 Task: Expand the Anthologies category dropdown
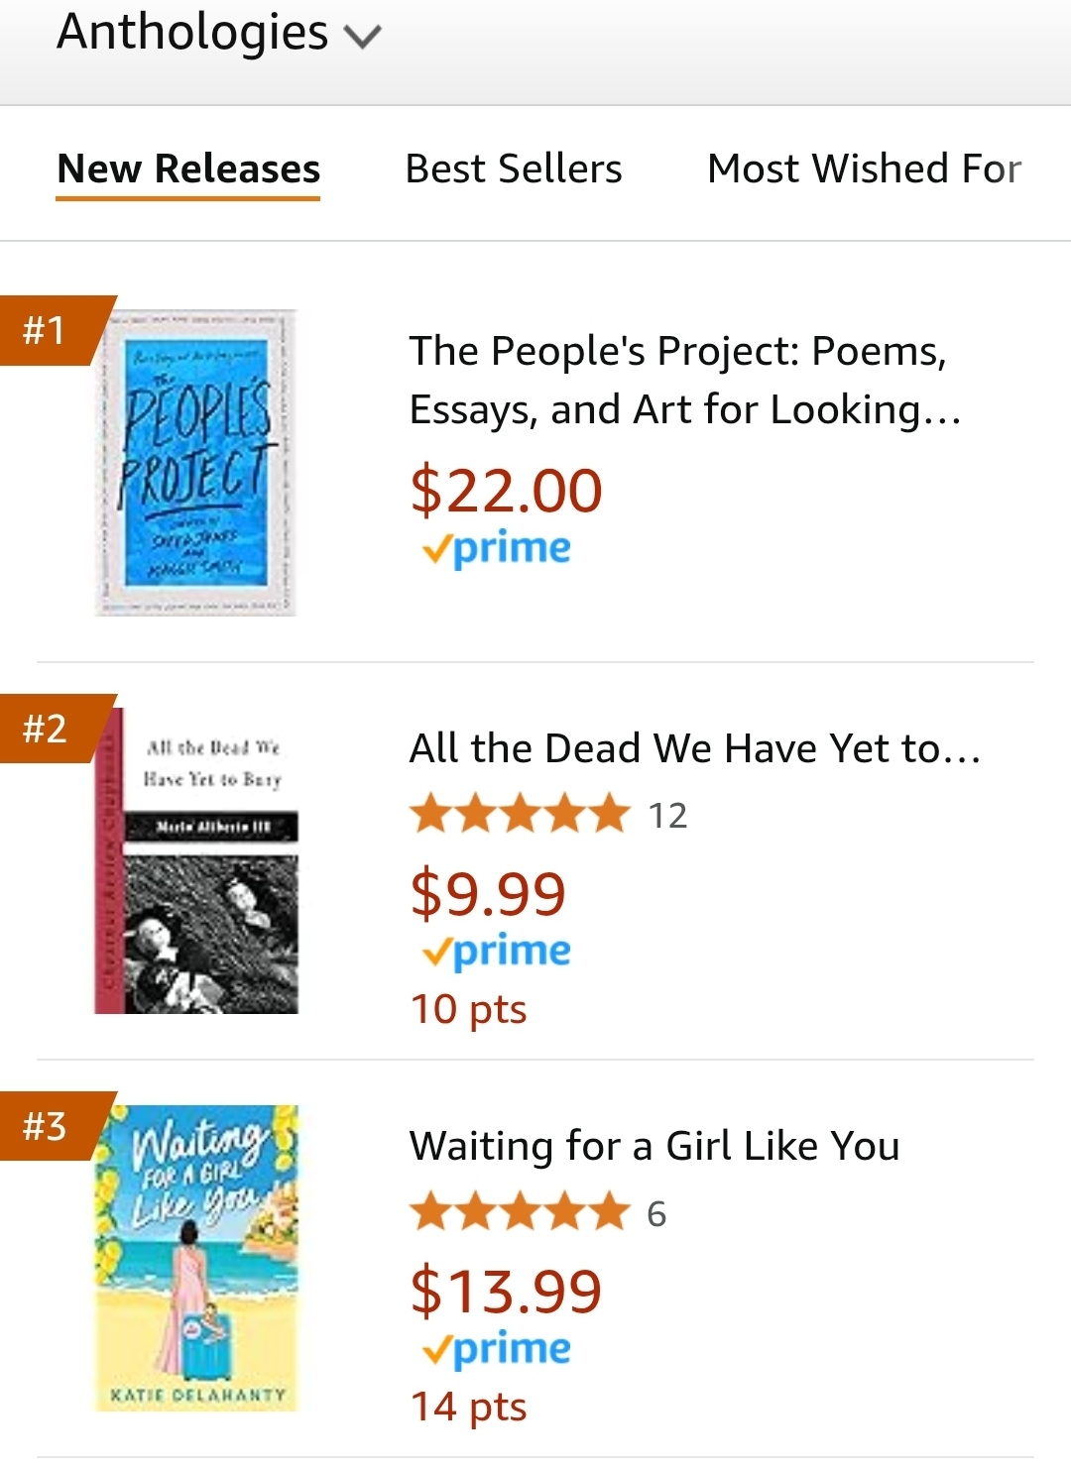click(x=218, y=34)
